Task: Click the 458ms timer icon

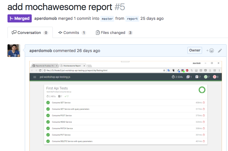Action: coord(204,103)
